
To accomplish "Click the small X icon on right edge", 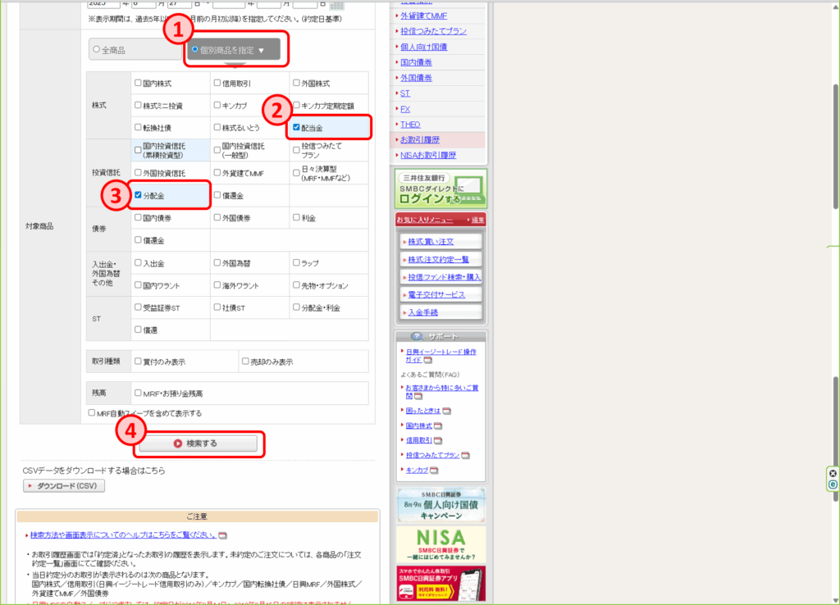I will [833, 474].
